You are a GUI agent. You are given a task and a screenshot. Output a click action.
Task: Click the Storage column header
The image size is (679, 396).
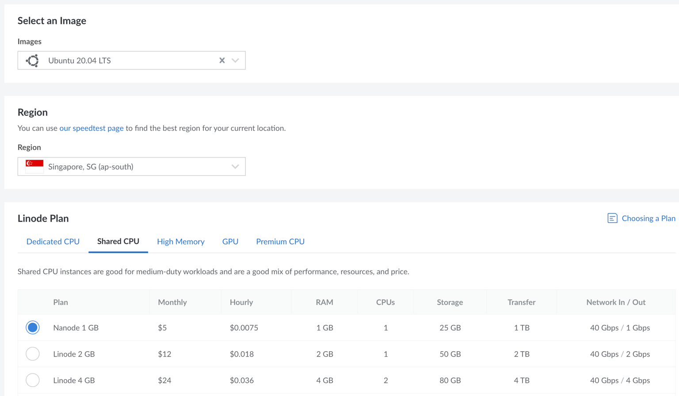point(450,302)
